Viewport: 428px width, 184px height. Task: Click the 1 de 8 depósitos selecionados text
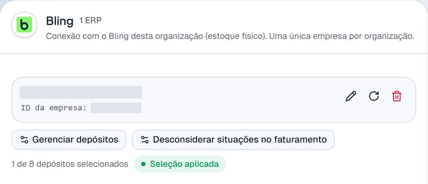[x=70, y=164]
